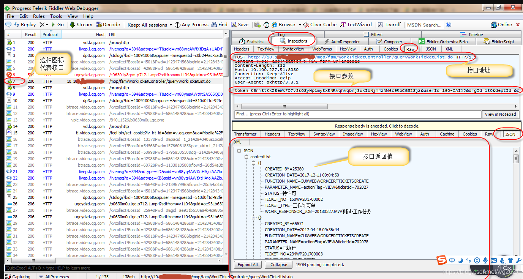Open the AutoResponder tab
Image resolution: width=523 pixels, height=279 pixels.
coord(342,42)
